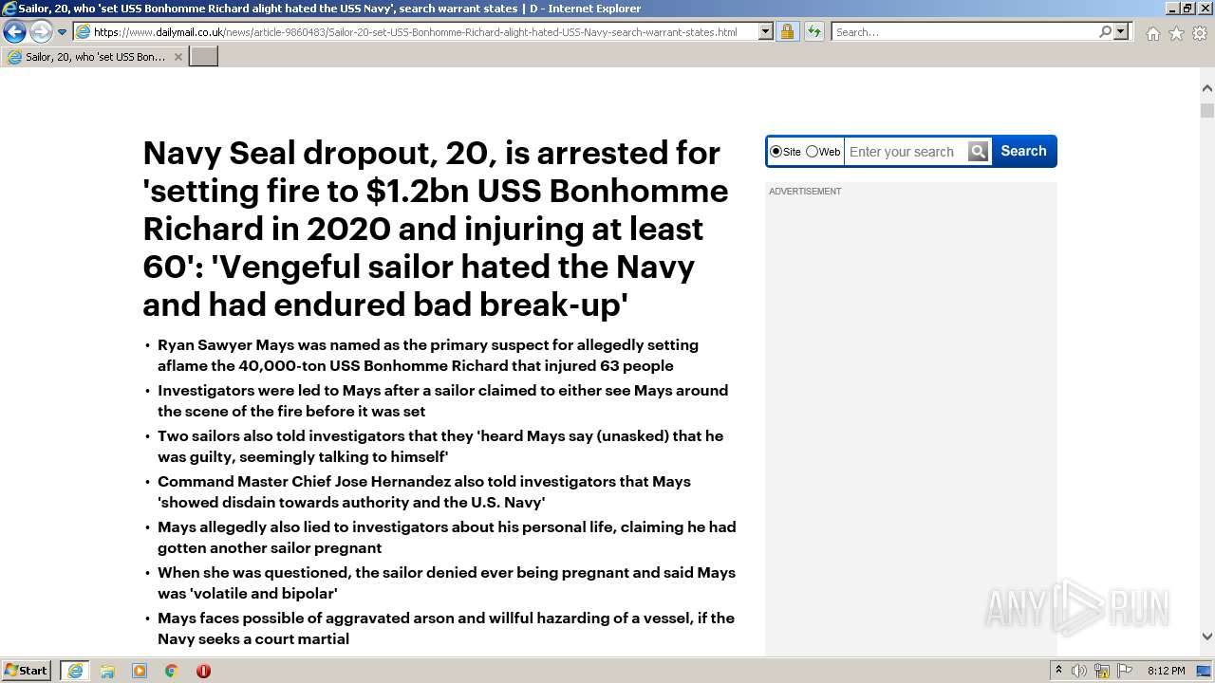Show hidden system tray icons
This screenshot has width=1215, height=683.
click(x=1058, y=671)
